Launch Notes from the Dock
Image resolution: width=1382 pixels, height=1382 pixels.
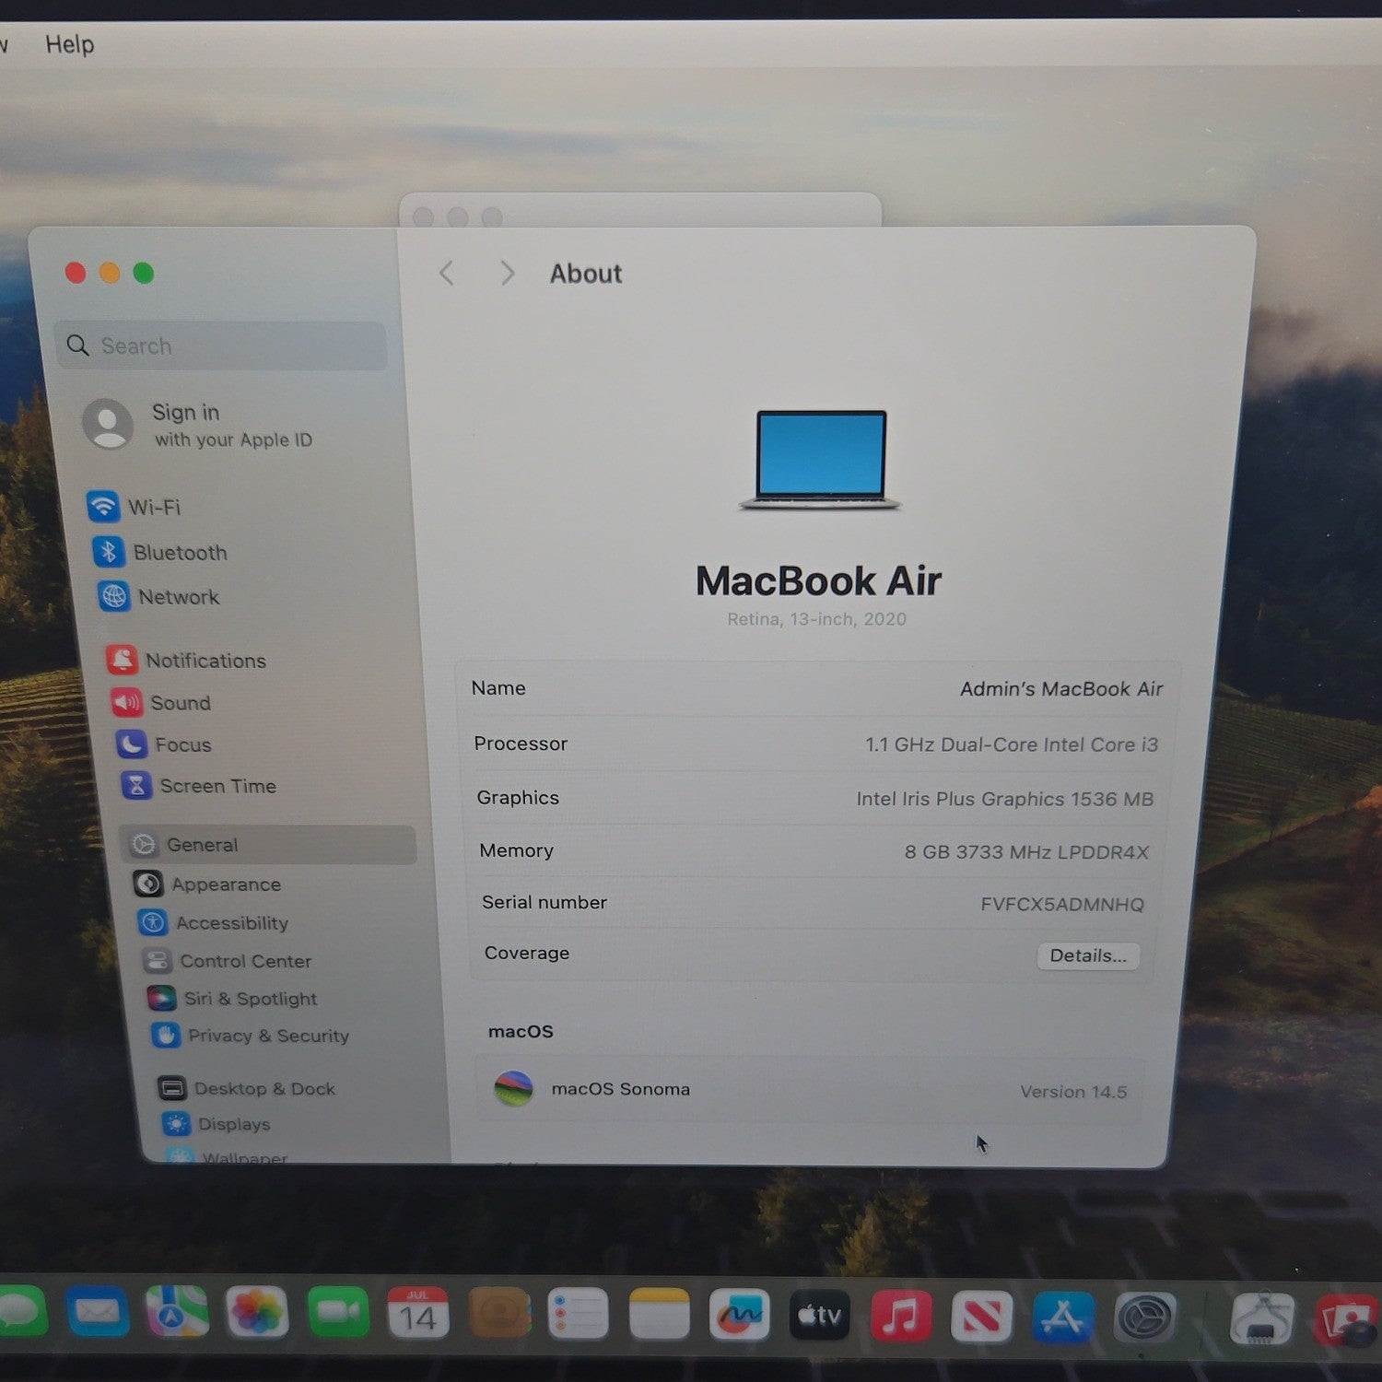tap(659, 1314)
